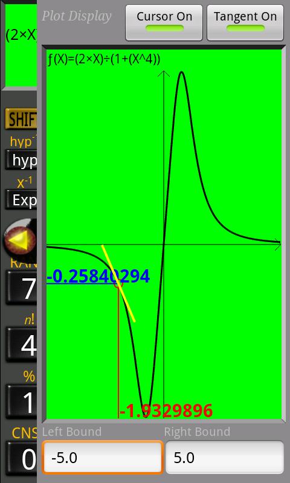Tap the number 0 key

click(x=21, y=459)
